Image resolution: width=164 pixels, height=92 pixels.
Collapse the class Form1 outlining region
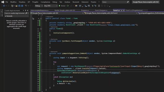pyautogui.click(x=41, y=18)
